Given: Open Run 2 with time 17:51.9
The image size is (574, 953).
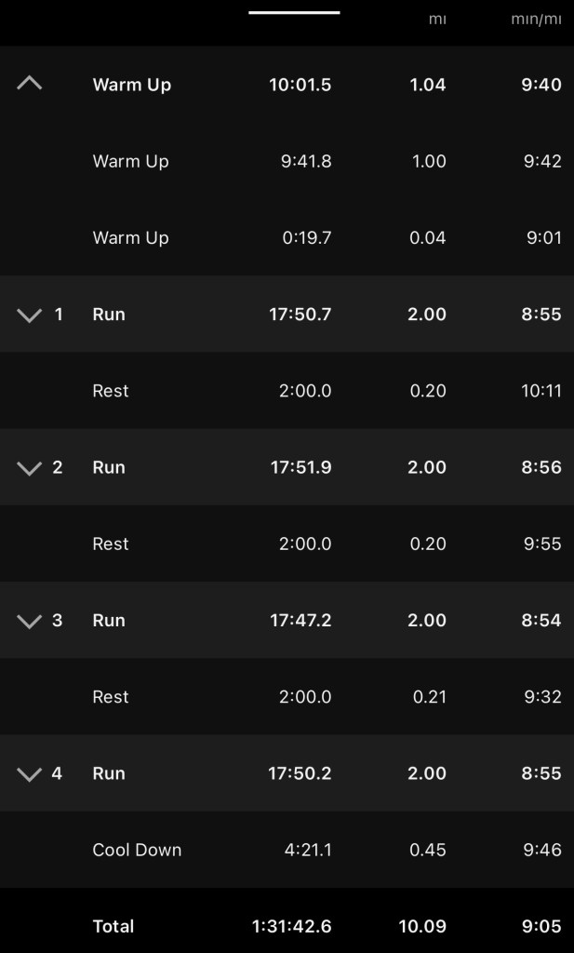Looking at the screenshot, I should 300,467.
